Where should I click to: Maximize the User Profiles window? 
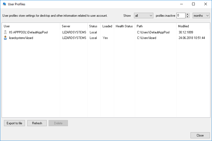(x=193, y=4)
